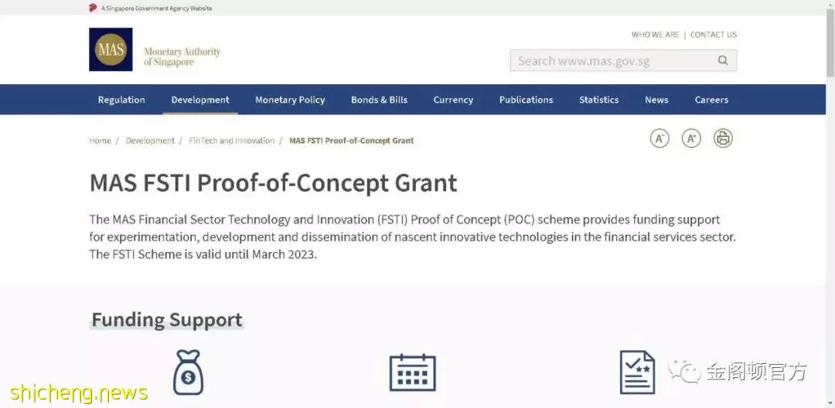Click the MAS logo
The width and height of the screenshot is (835, 408).
[x=111, y=49]
